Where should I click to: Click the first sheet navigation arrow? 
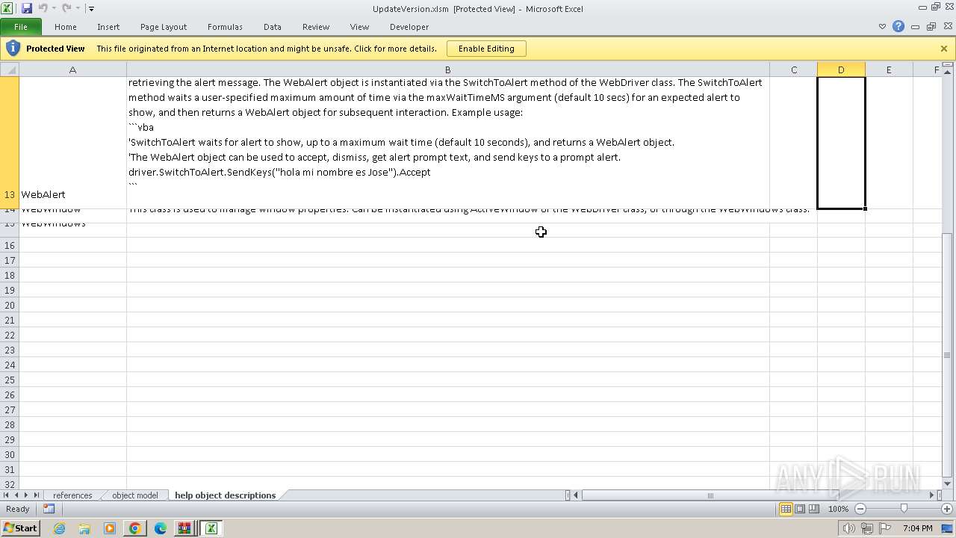point(7,495)
